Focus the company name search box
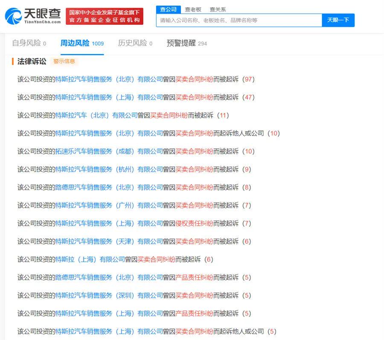 point(239,20)
